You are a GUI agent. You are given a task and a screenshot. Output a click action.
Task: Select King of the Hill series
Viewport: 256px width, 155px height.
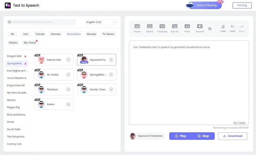pos(16,85)
